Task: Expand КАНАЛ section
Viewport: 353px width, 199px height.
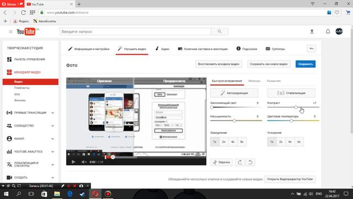Action: click(52, 139)
